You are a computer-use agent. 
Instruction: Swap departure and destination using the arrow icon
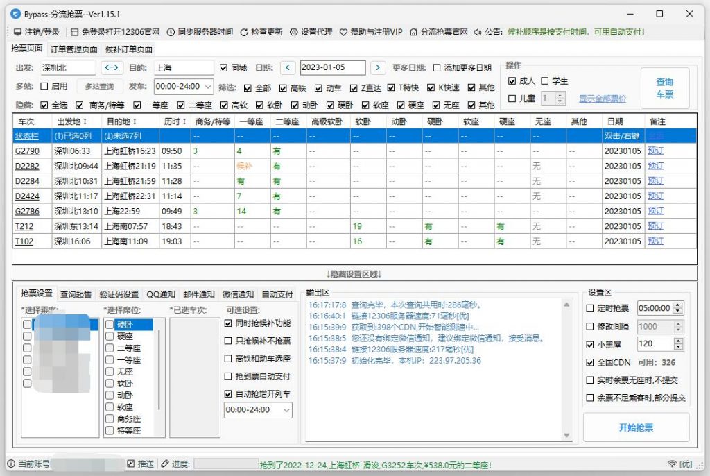[111, 68]
